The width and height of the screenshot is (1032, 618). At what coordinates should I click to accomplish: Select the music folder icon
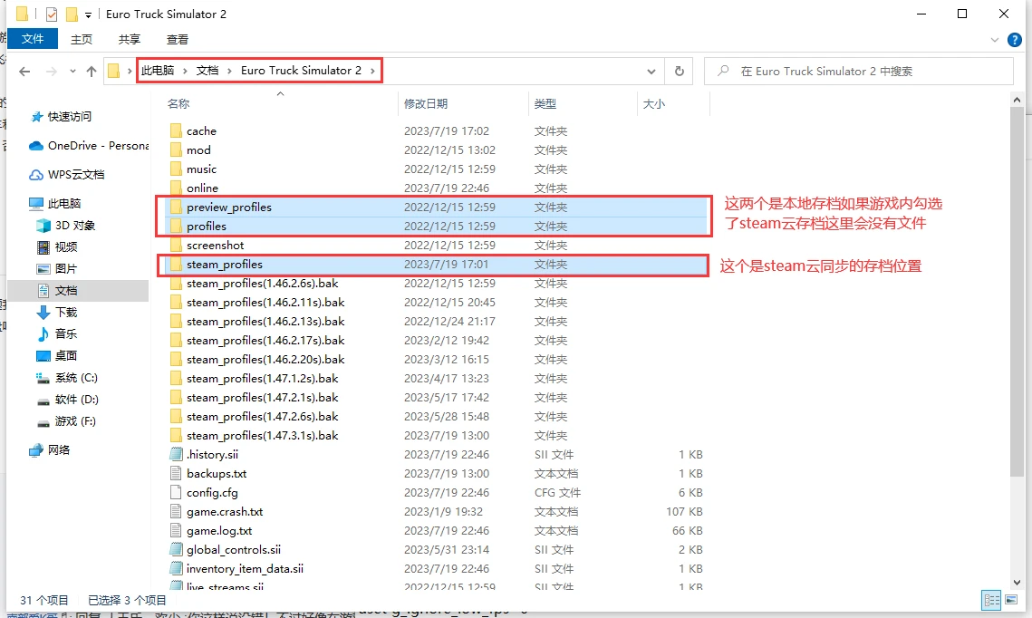[x=176, y=169]
